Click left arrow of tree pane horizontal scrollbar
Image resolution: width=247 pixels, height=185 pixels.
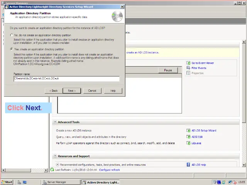point(3,170)
